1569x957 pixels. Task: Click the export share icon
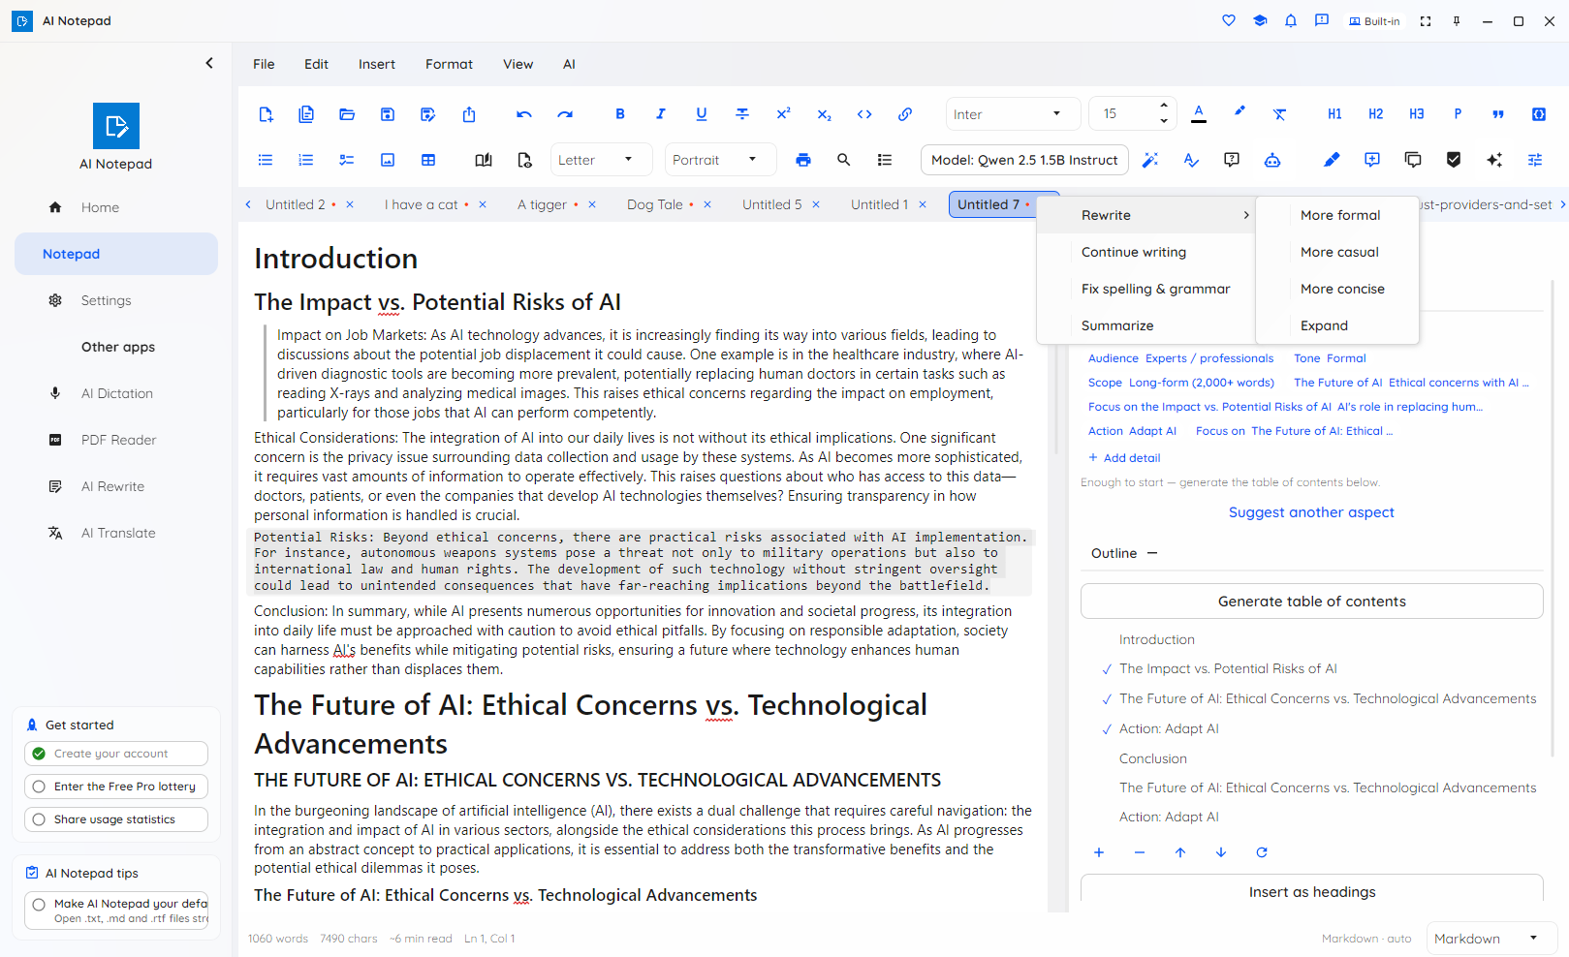point(469,114)
